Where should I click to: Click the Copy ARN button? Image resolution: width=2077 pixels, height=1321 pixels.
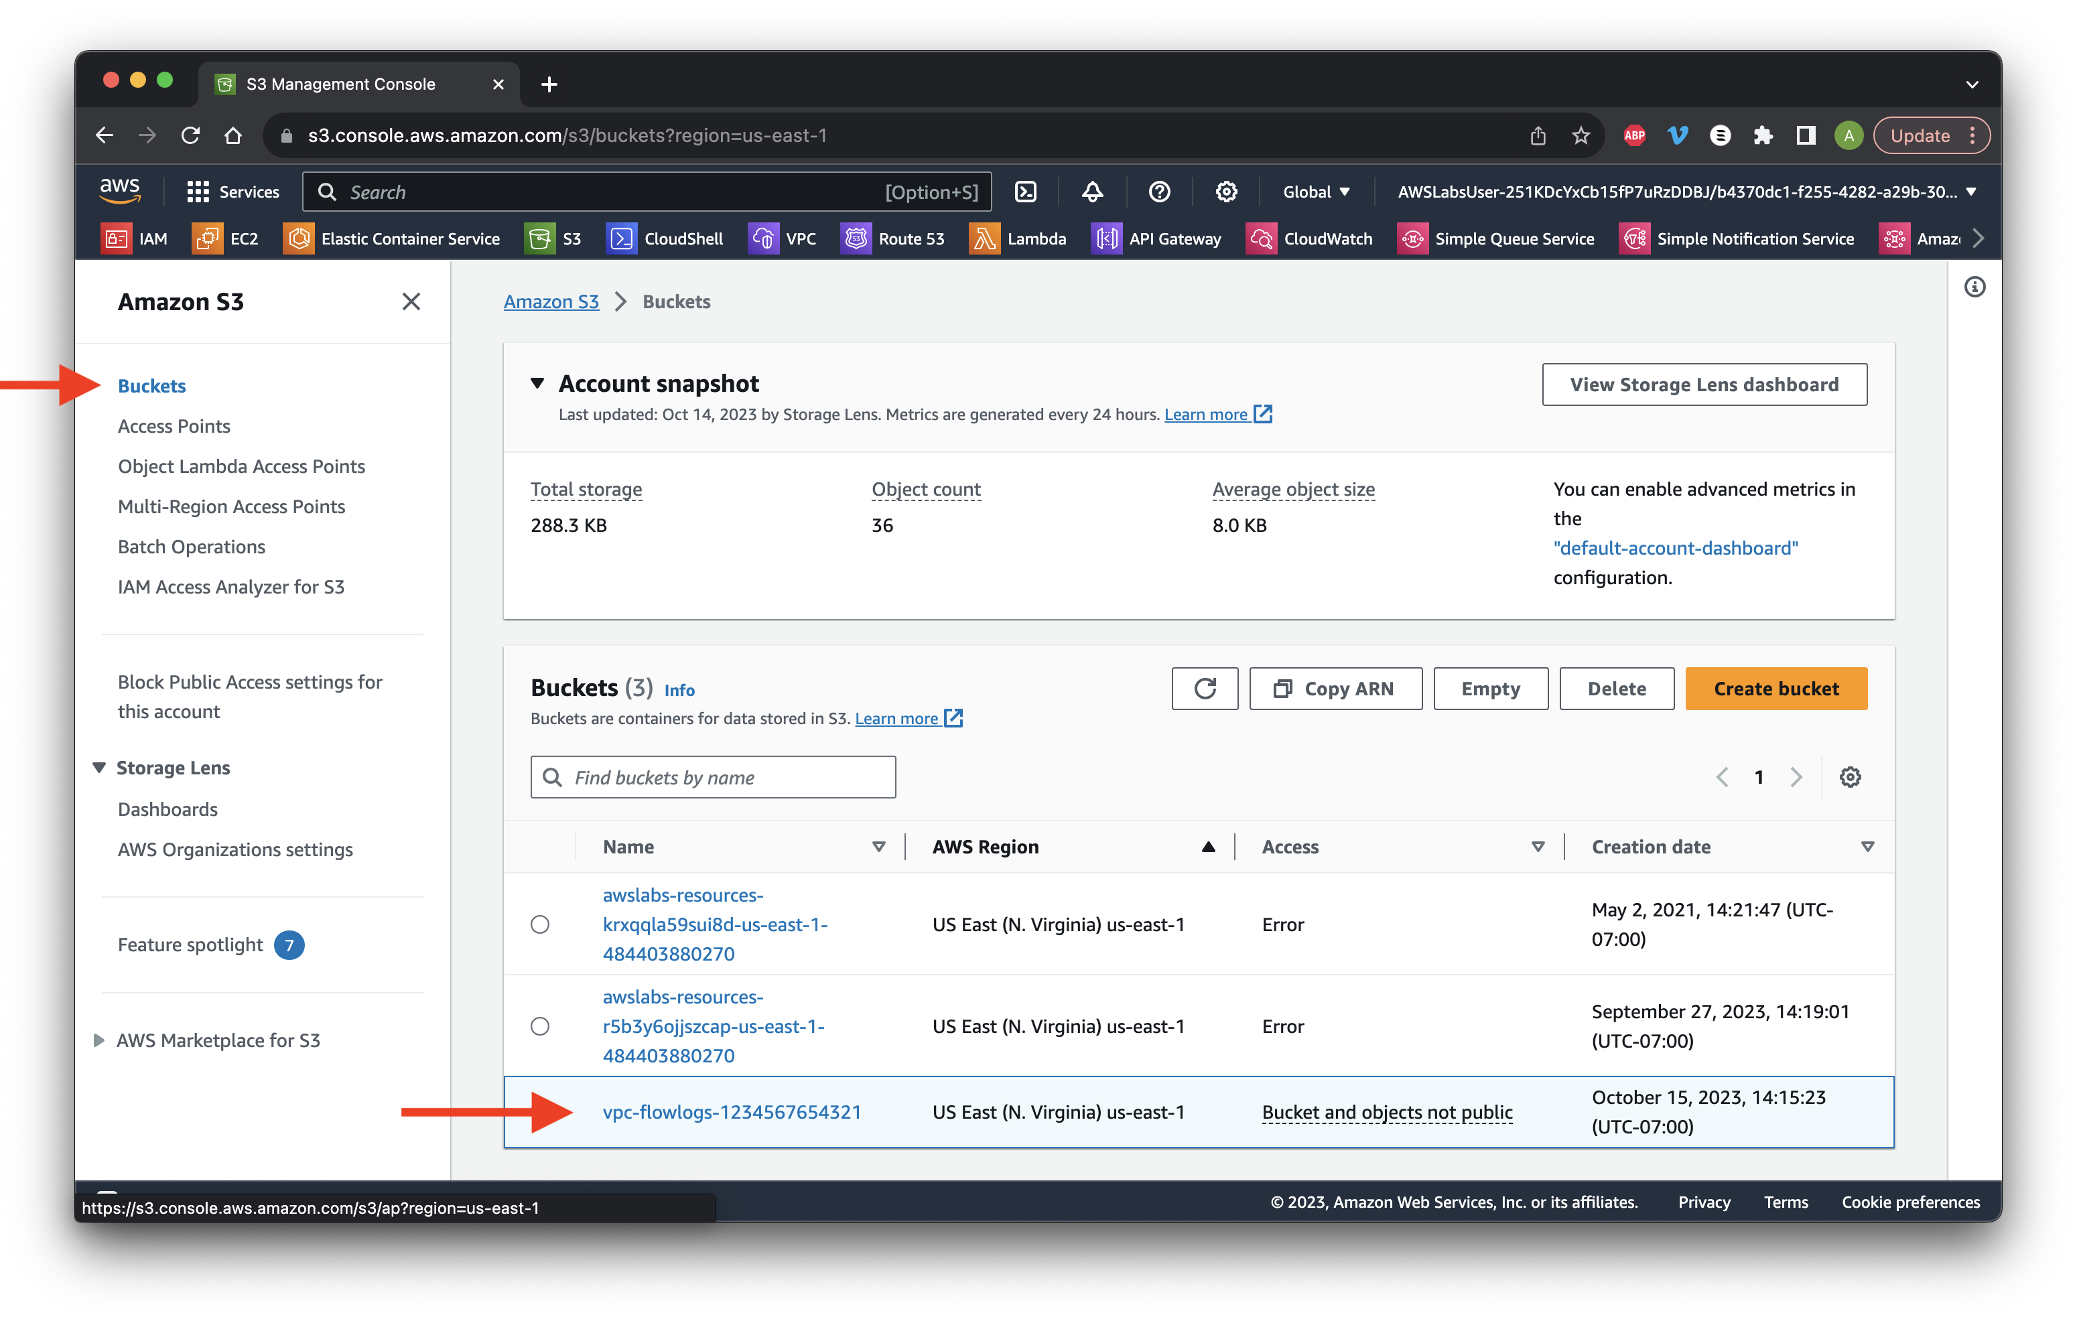tap(1335, 688)
